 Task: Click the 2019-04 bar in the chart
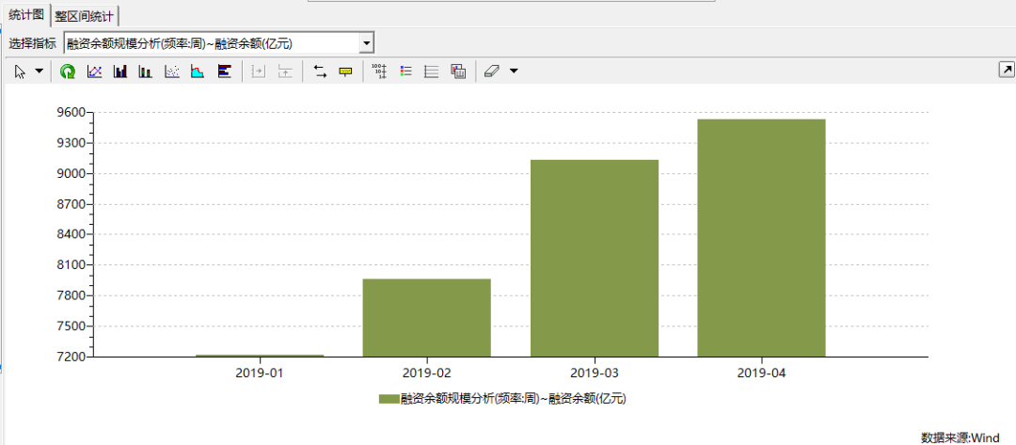click(761, 238)
